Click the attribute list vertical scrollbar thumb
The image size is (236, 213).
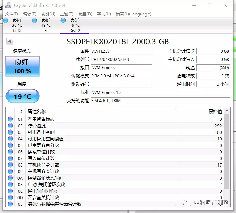coord(227,151)
